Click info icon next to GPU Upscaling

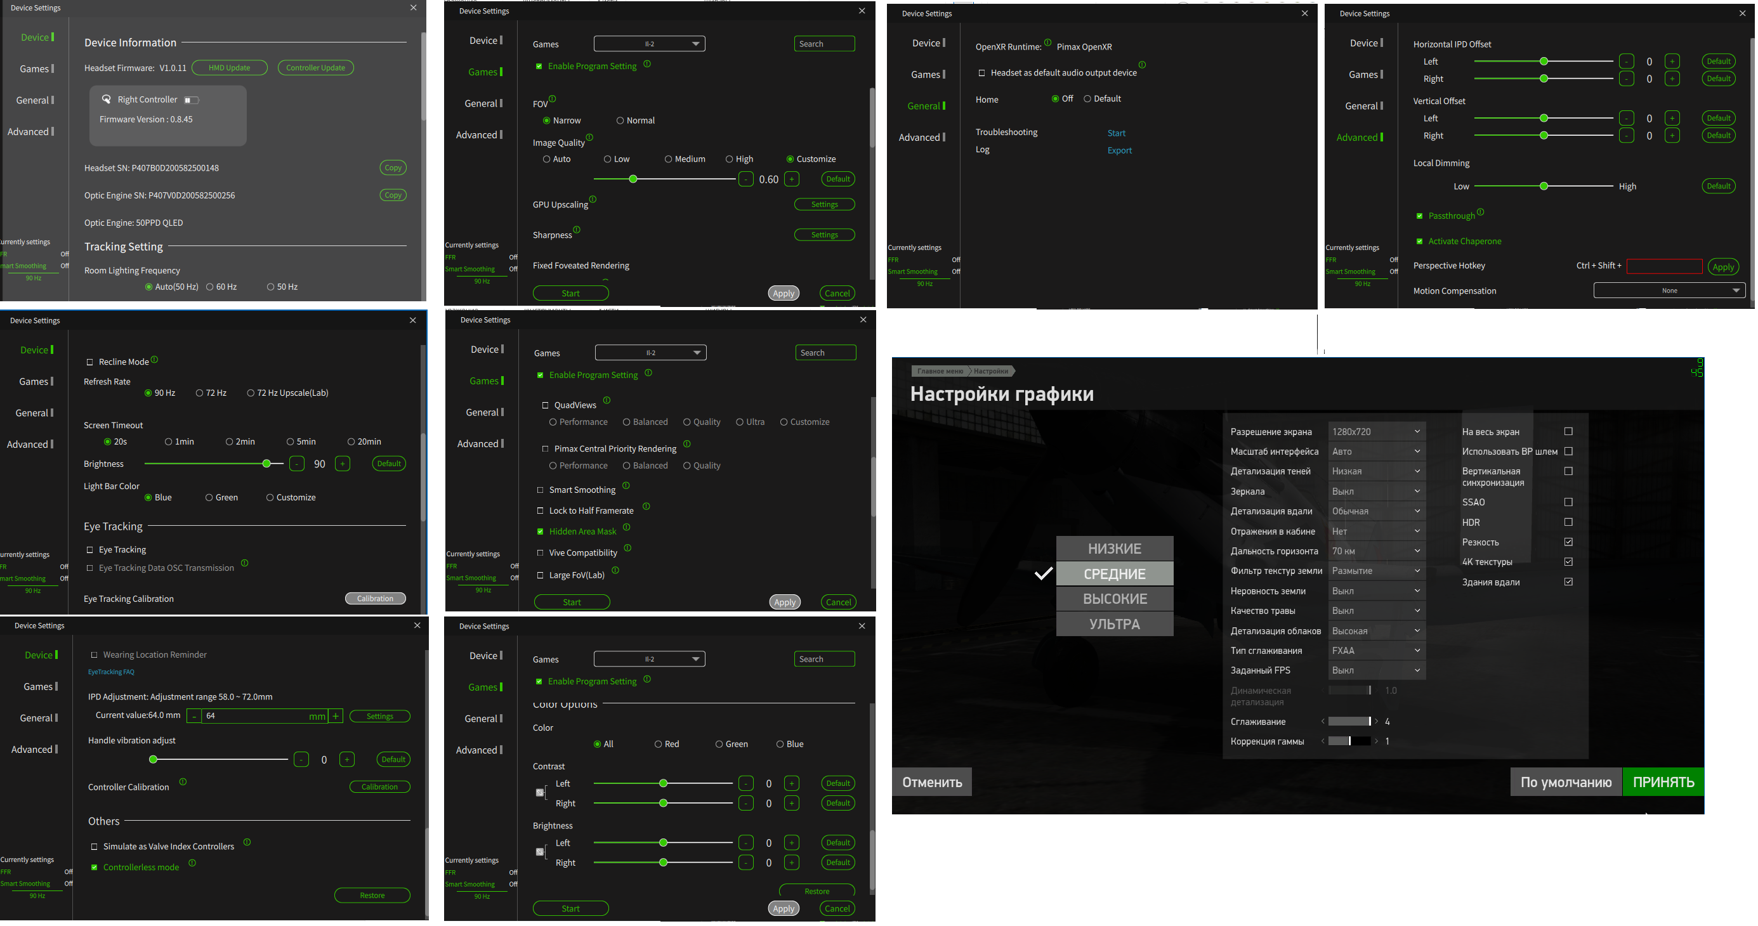pos(593,199)
